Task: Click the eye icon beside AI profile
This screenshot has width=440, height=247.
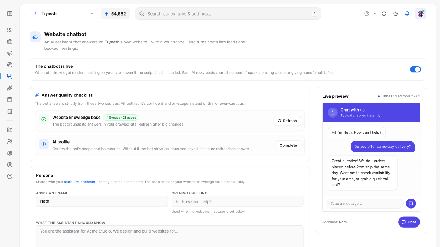Action: point(44,144)
